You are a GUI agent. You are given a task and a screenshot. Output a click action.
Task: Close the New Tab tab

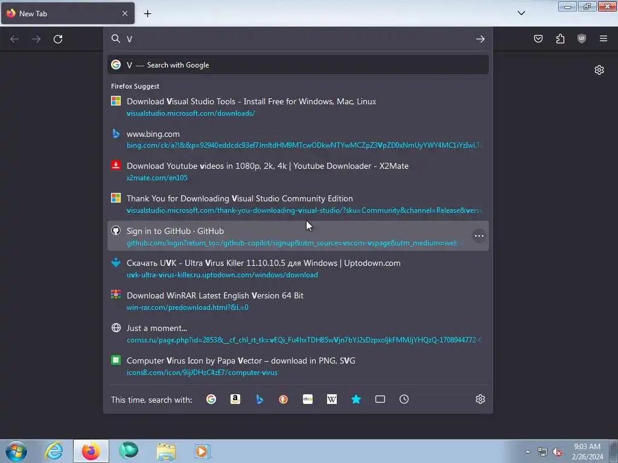tap(125, 13)
